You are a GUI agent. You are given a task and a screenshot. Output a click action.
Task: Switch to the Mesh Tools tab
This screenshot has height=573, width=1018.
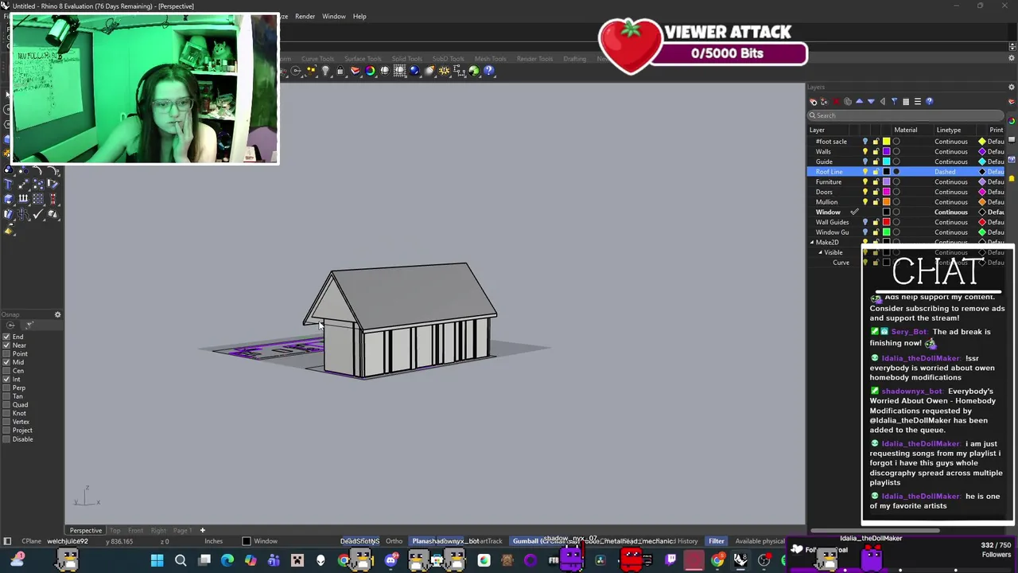490,59
